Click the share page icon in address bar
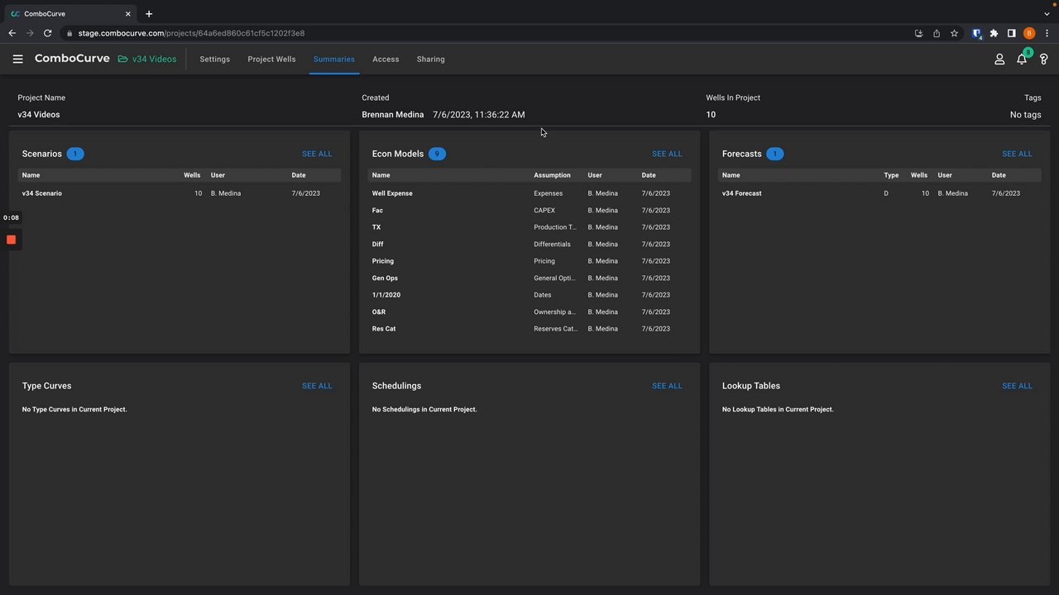 (937, 33)
